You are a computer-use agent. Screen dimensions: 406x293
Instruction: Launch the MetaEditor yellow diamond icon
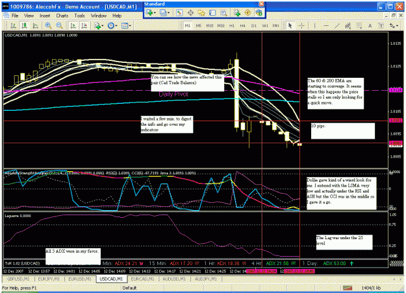(247, 13)
